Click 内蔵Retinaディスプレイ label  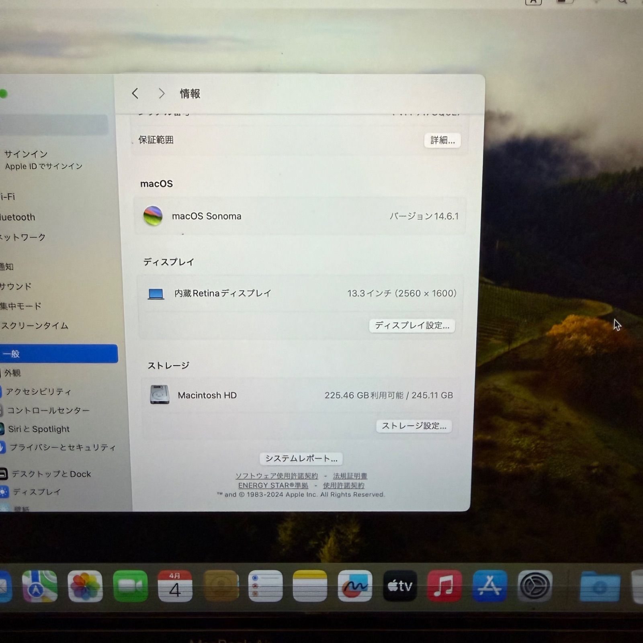(x=223, y=293)
